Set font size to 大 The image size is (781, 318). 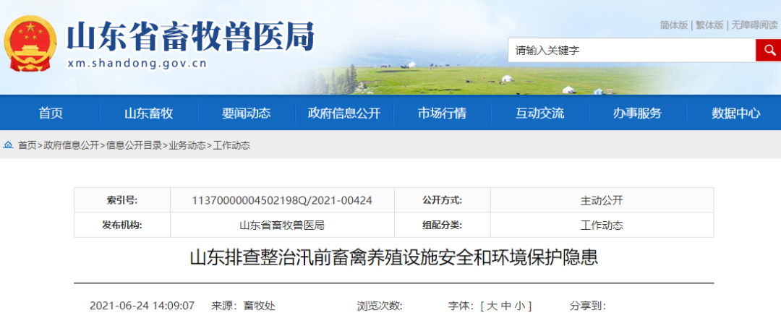click(x=491, y=306)
